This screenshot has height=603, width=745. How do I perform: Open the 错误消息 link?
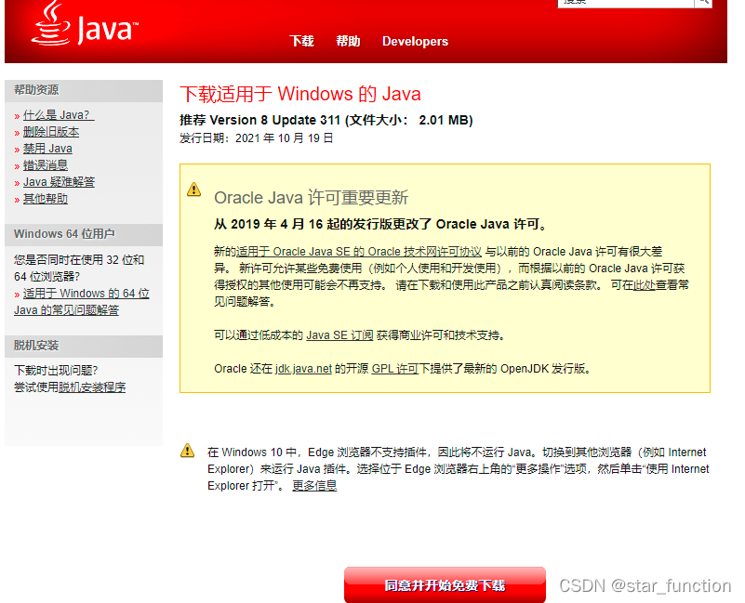pyautogui.click(x=46, y=165)
